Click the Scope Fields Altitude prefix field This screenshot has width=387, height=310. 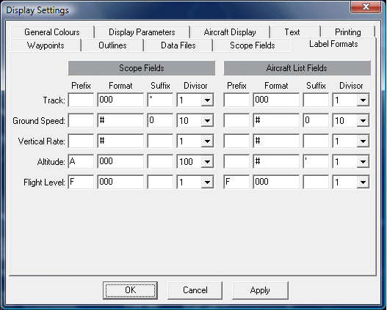tap(81, 161)
